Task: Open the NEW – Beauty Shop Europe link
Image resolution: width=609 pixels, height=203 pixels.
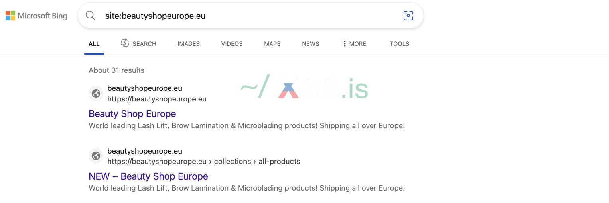Action: [x=148, y=176]
